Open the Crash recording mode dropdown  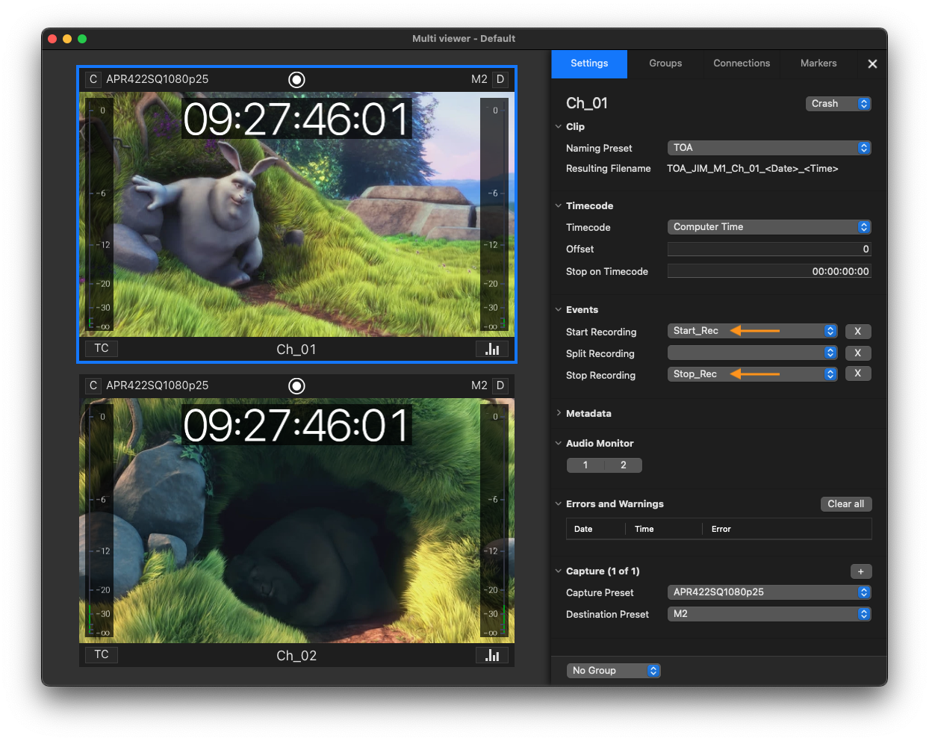(839, 104)
